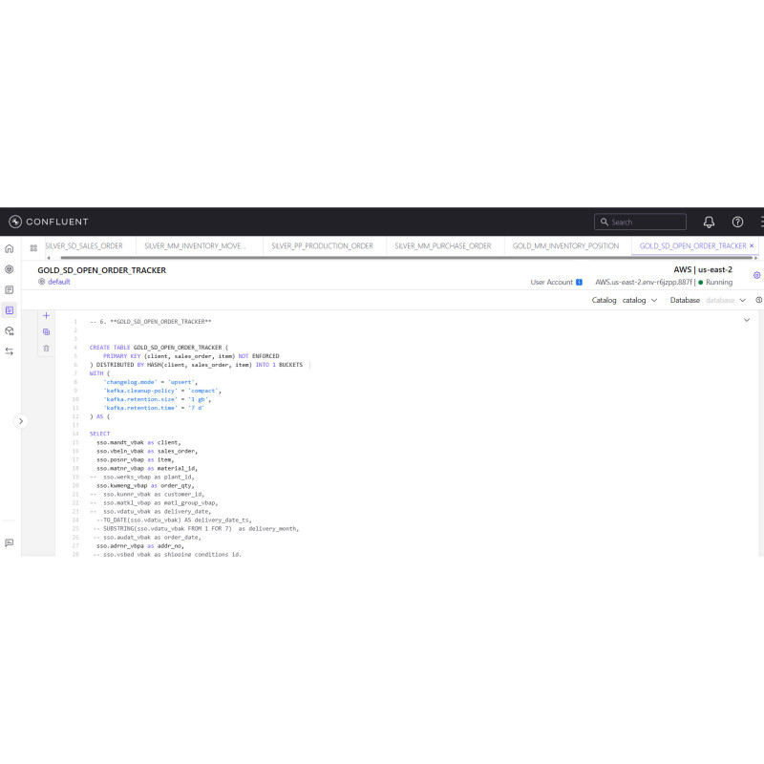Duplicate the cell using the copy icon
This screenshot has width=764, height=764.
(x=46, y=331)
